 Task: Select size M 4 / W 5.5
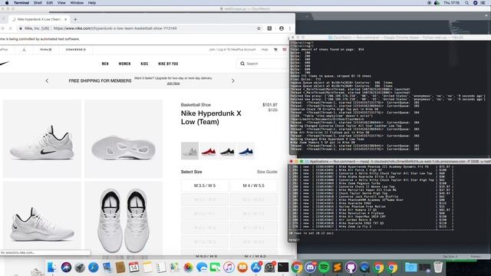pyautogui.click(x=254, y=186)
